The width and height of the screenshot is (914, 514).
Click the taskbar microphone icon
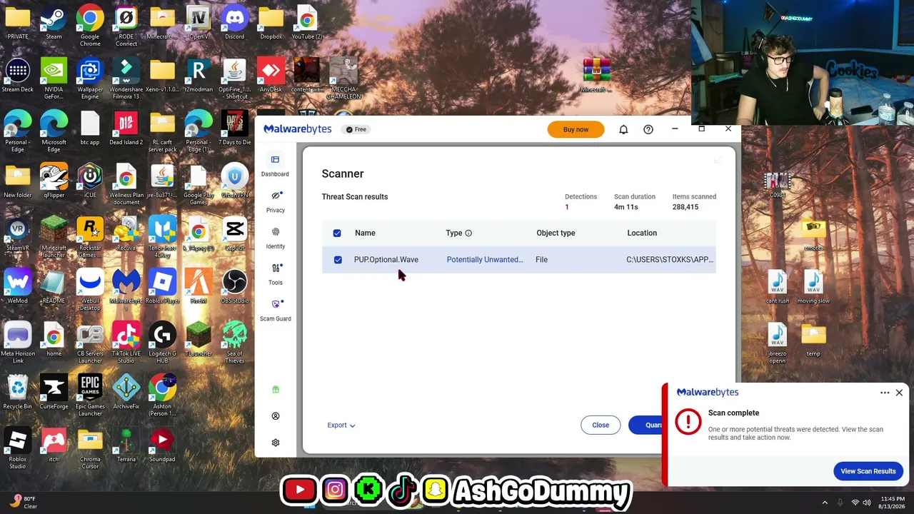(840, 503)
